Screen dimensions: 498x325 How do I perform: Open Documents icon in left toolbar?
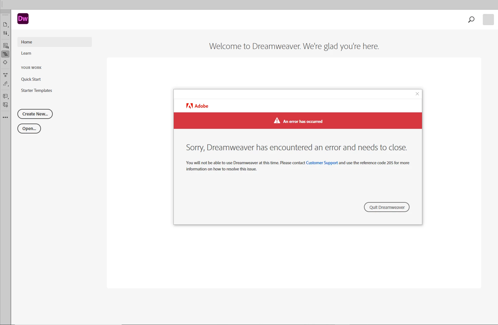(5, 25)
